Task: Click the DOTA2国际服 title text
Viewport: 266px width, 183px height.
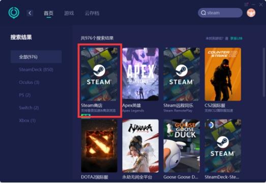Action: 95,177
